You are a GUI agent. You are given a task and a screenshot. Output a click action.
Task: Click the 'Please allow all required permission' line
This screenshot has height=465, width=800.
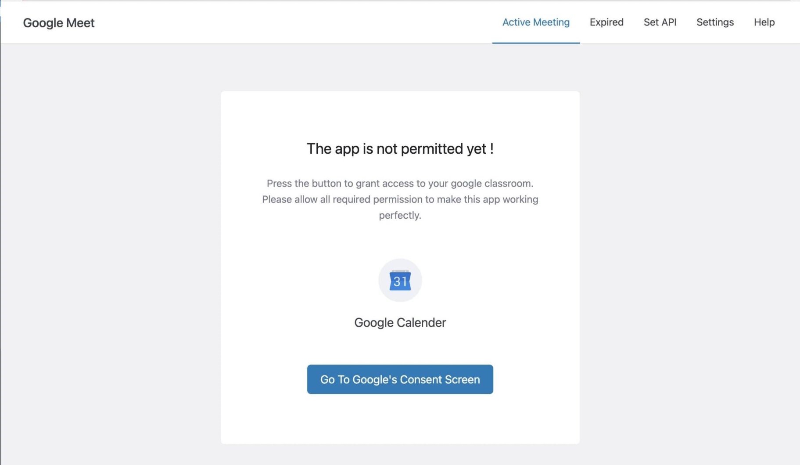[x=400, y=199]
